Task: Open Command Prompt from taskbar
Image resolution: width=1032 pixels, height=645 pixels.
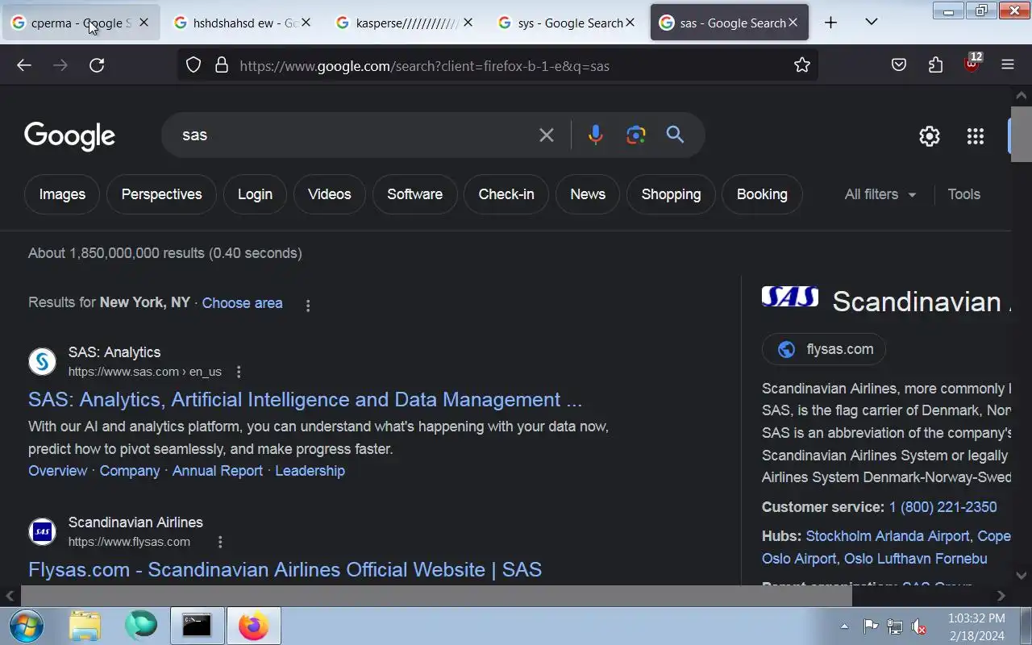Action: click(x=197, y=626)
